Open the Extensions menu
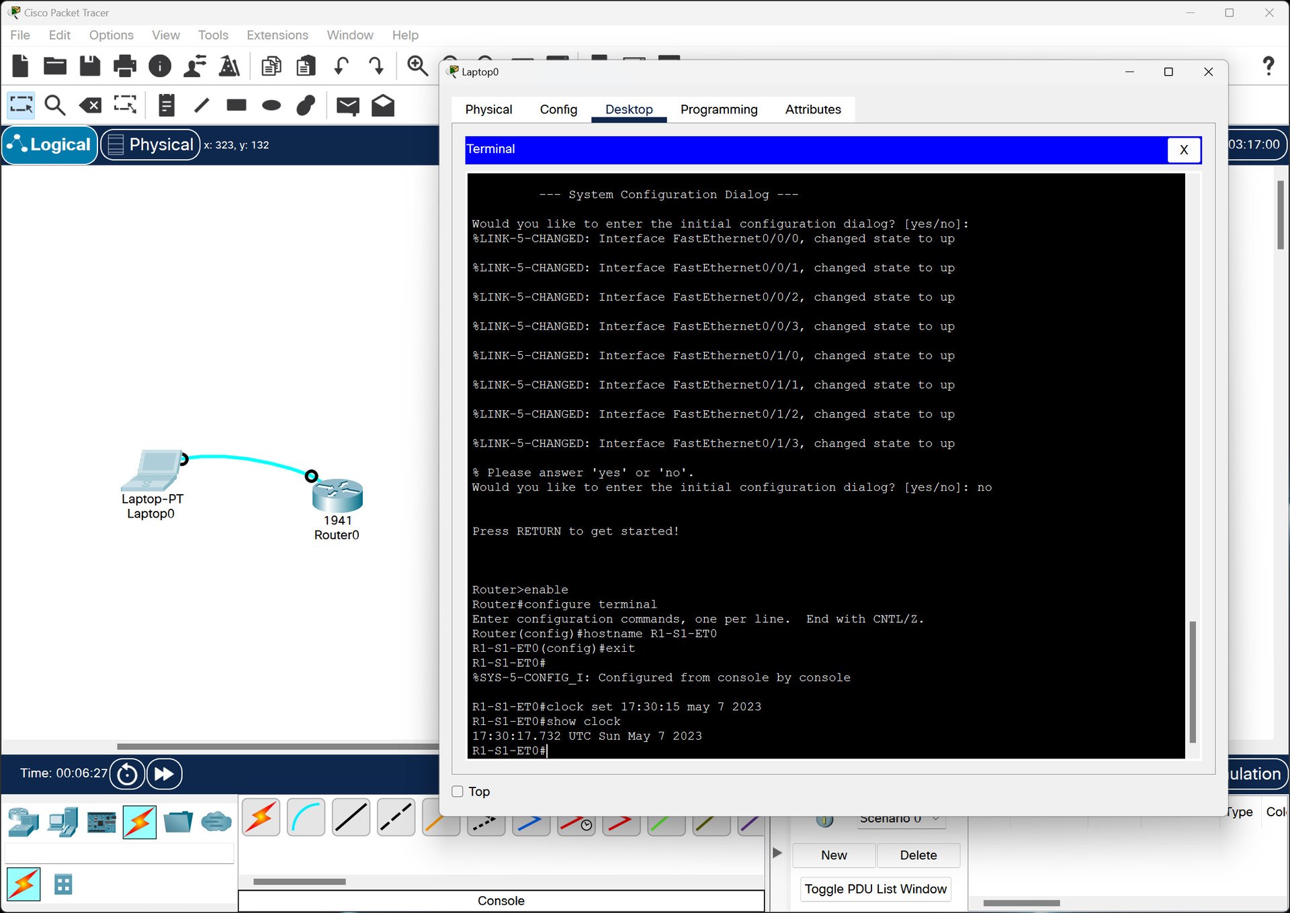1290x913 pixels. click(277, 35)
